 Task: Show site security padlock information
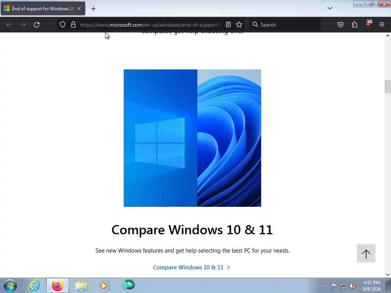(73, 24)
